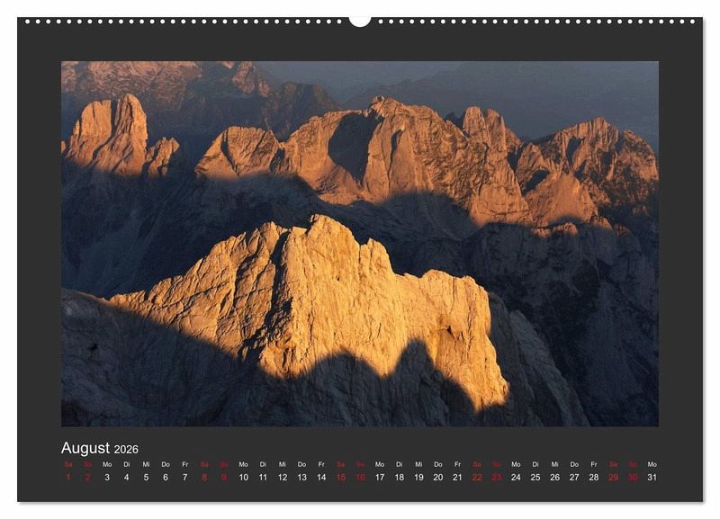720x519 pixels.
Task: Pick Friday, date 7
Action: (184, 477)
